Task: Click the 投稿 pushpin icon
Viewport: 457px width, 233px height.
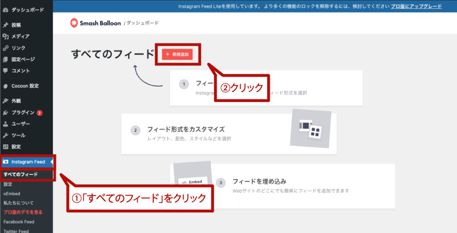Action: tap(5, 25)
